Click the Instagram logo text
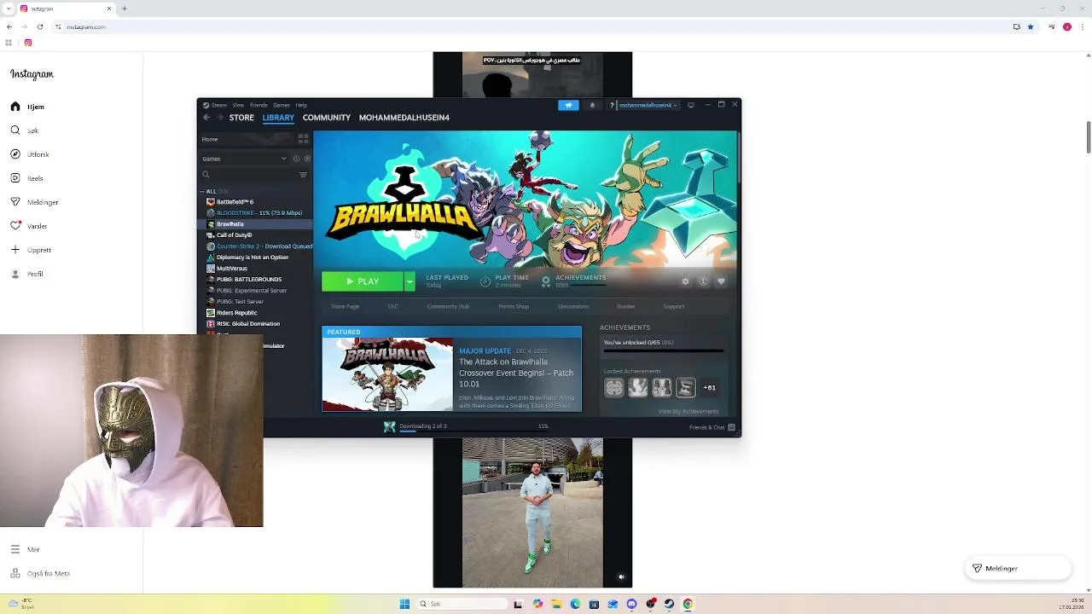Image resolution: width=1092 pixels, height=614 pixels. click(32, 74)
